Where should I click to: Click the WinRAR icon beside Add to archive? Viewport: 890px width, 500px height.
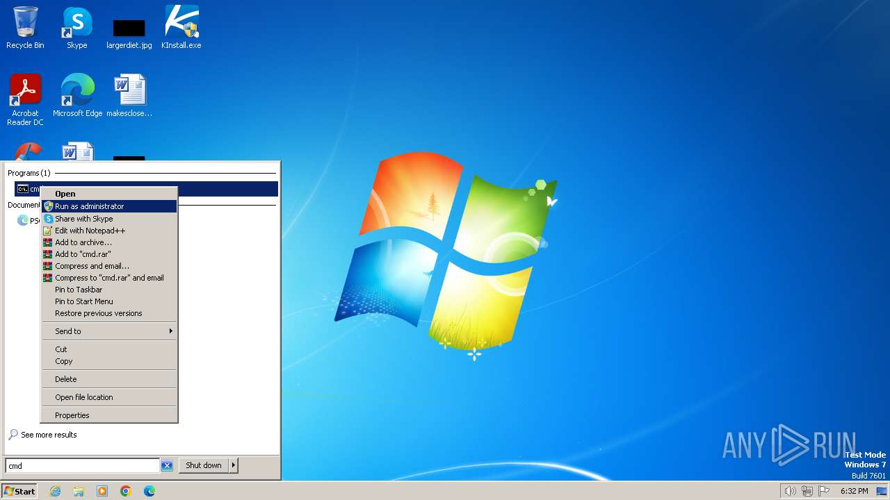pos(48,242)
